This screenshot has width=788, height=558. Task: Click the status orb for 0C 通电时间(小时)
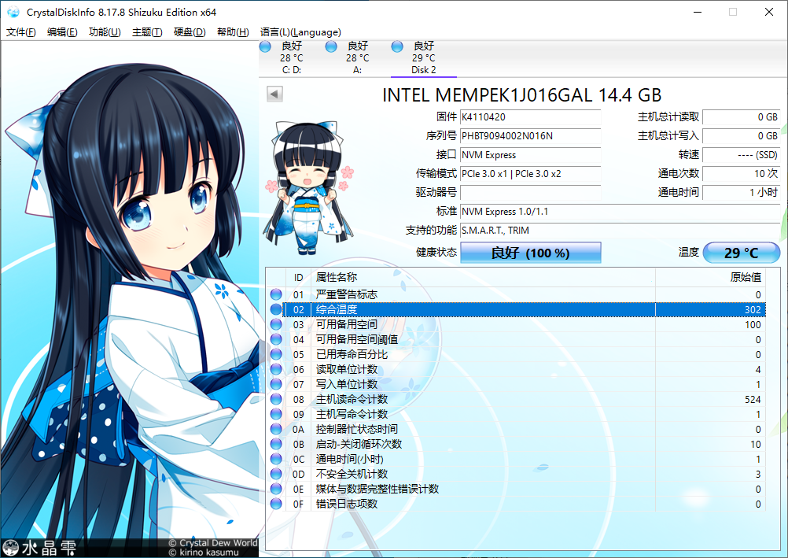(x=276, y=459)
